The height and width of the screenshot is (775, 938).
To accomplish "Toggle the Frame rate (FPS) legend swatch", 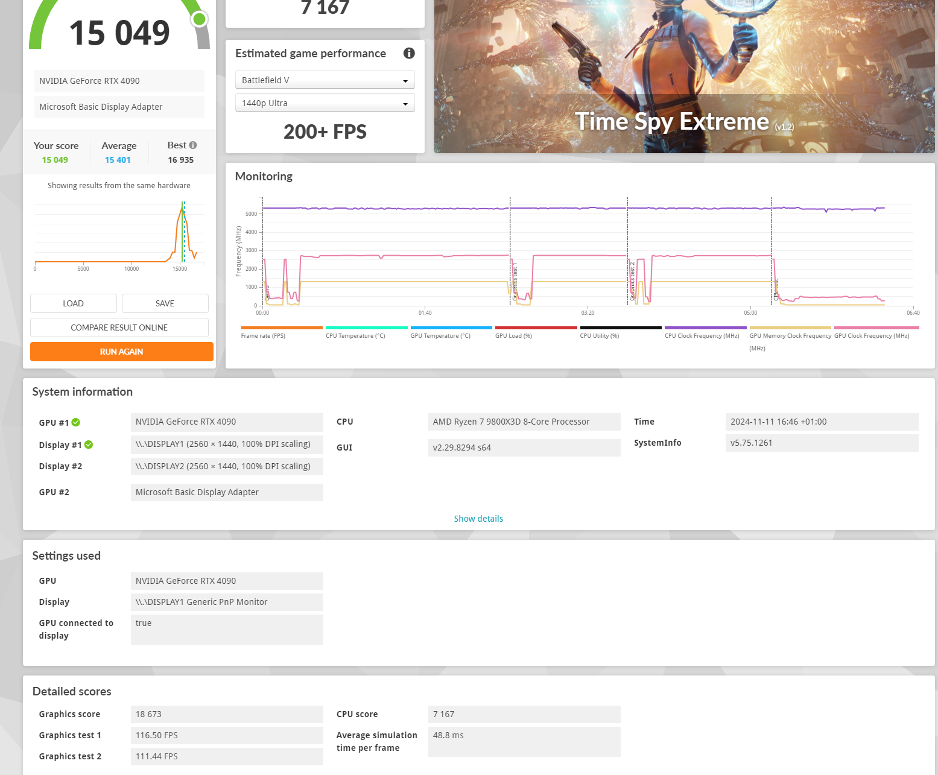I will (282, 328).
